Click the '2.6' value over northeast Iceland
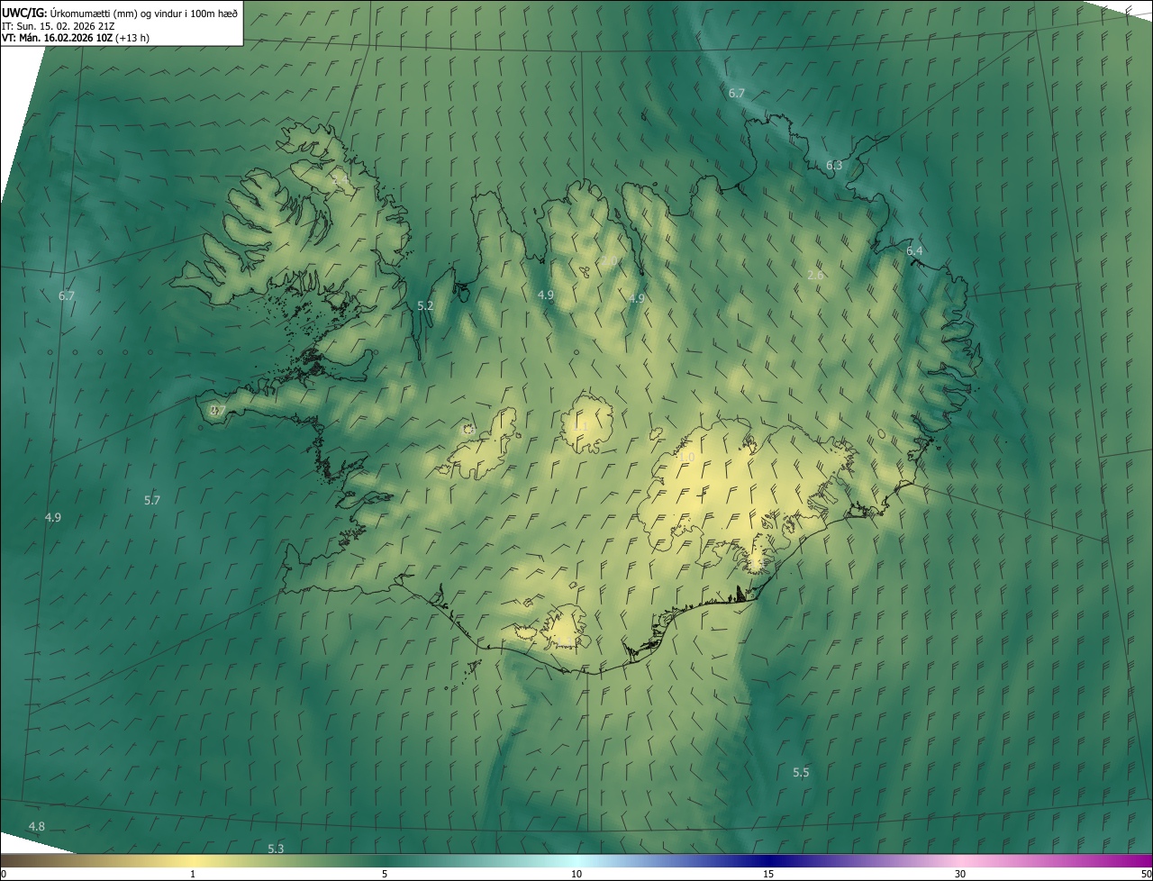 coord(815,275)
